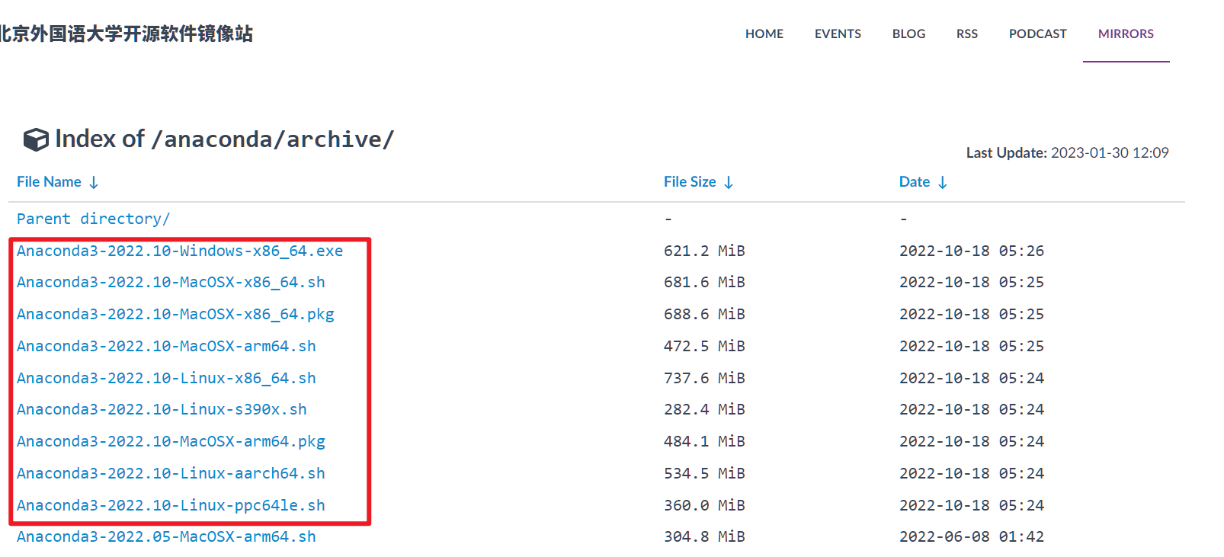Click the Last Update timestamp text
The width and height of the screenshot is (1224, 557).
(1068, 152)
